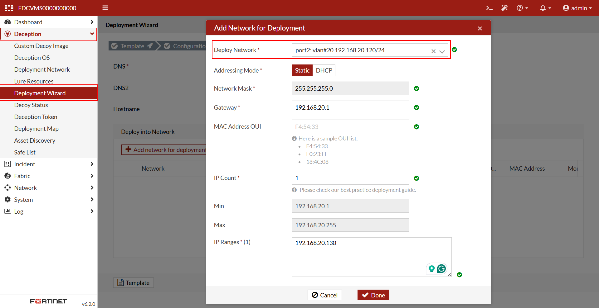Open System via its gear icon
Screen dimensions: 599x308
pos(7,200)
